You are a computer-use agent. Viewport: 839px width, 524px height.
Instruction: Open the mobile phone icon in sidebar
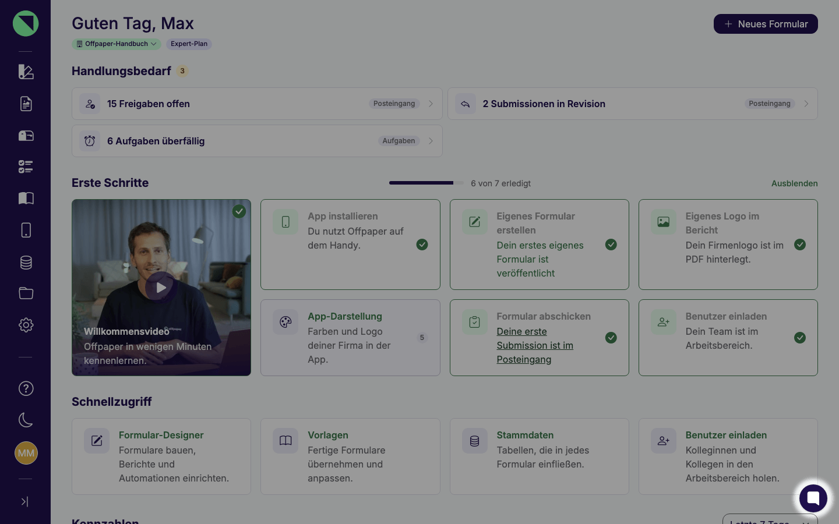pyautogui.click(x=26, y=230)
